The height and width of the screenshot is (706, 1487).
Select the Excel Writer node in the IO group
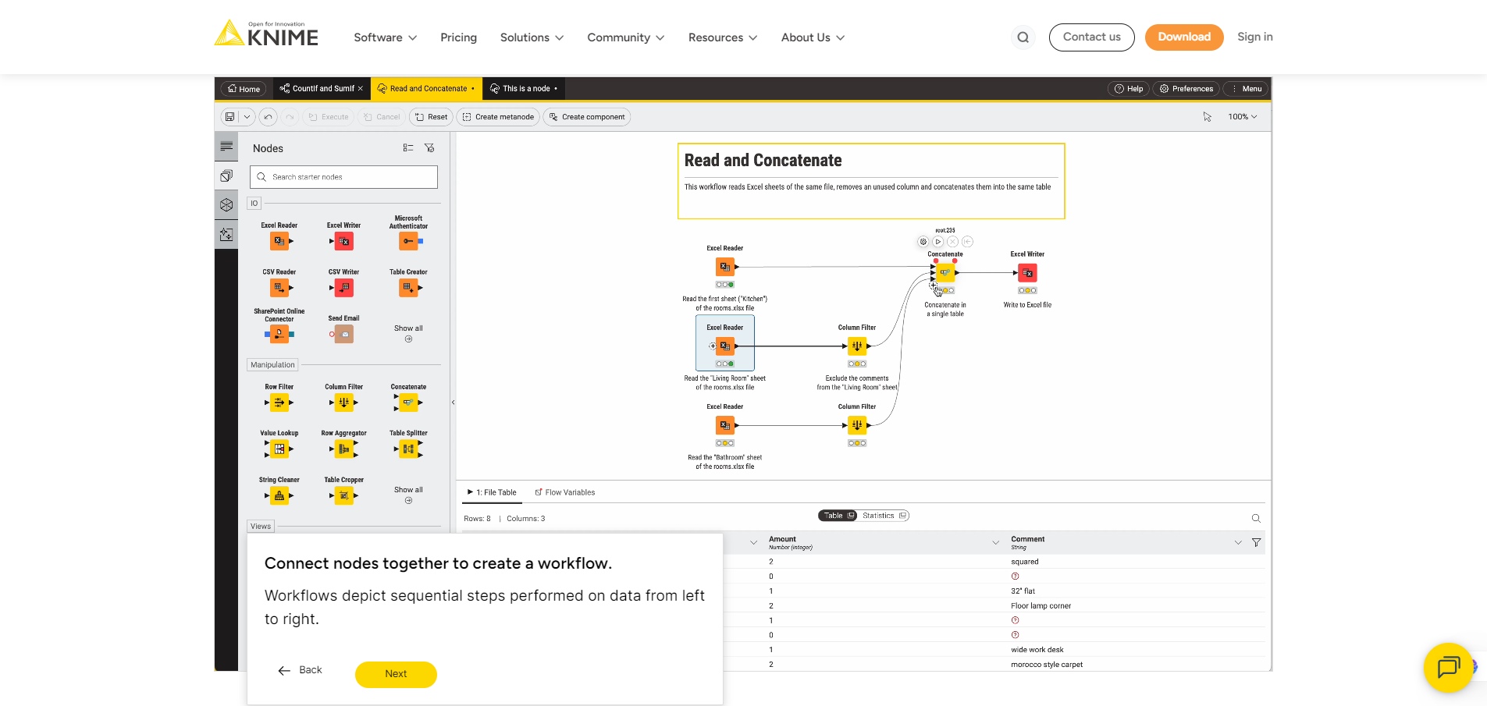tap(343, 241)
